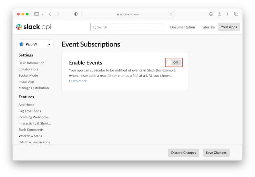This screenshot has width=255, height=177.
Task: Click into the Search field
Action: pyautogui.click(x=127, y=27)
